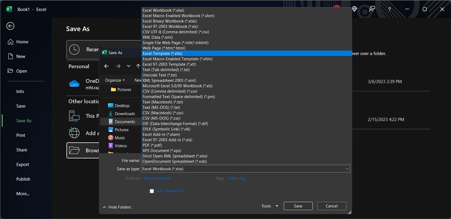Select Save in the backstage sidebar
Image resolution: width=451 pixels, height=219 pixels.
pyautogui.click(x=21, y=106)
